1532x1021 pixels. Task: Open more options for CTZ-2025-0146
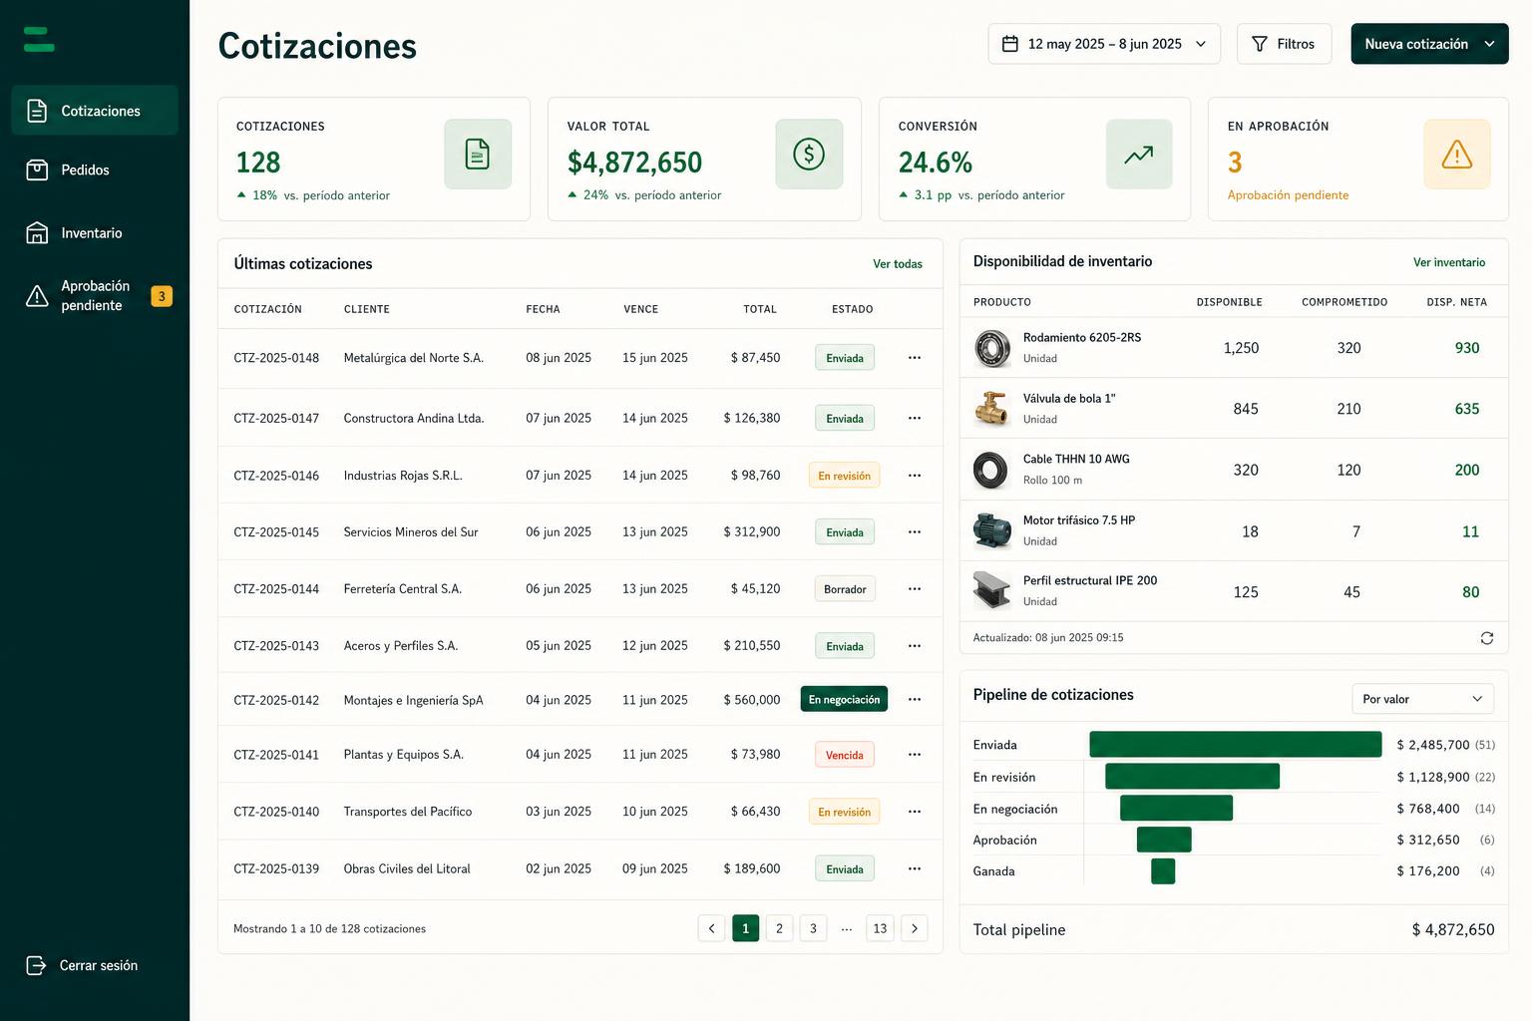915,476
